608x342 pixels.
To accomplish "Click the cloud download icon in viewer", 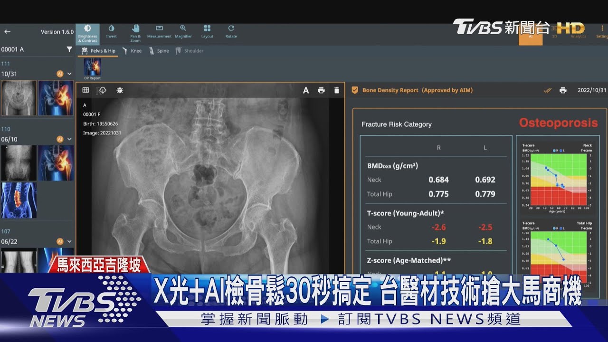I will click(102, 90).
